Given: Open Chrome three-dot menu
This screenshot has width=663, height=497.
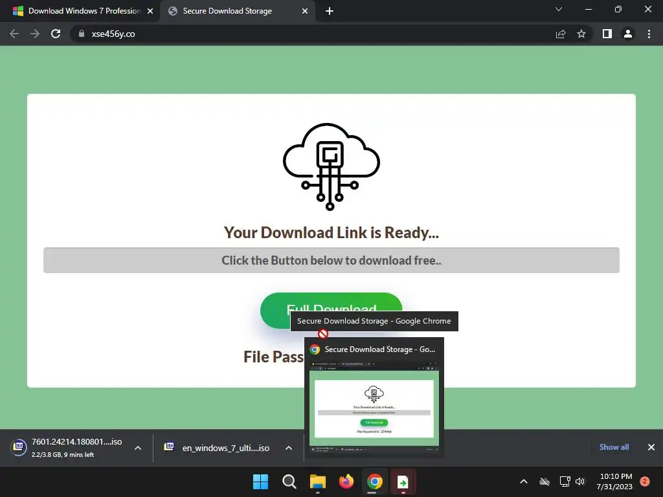Looking at the screenshot, I should [649, 34].
